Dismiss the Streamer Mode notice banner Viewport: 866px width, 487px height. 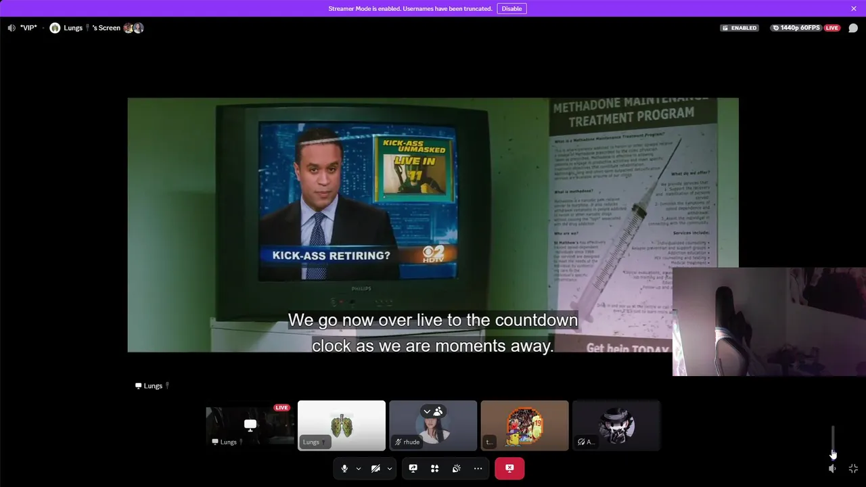854,9
